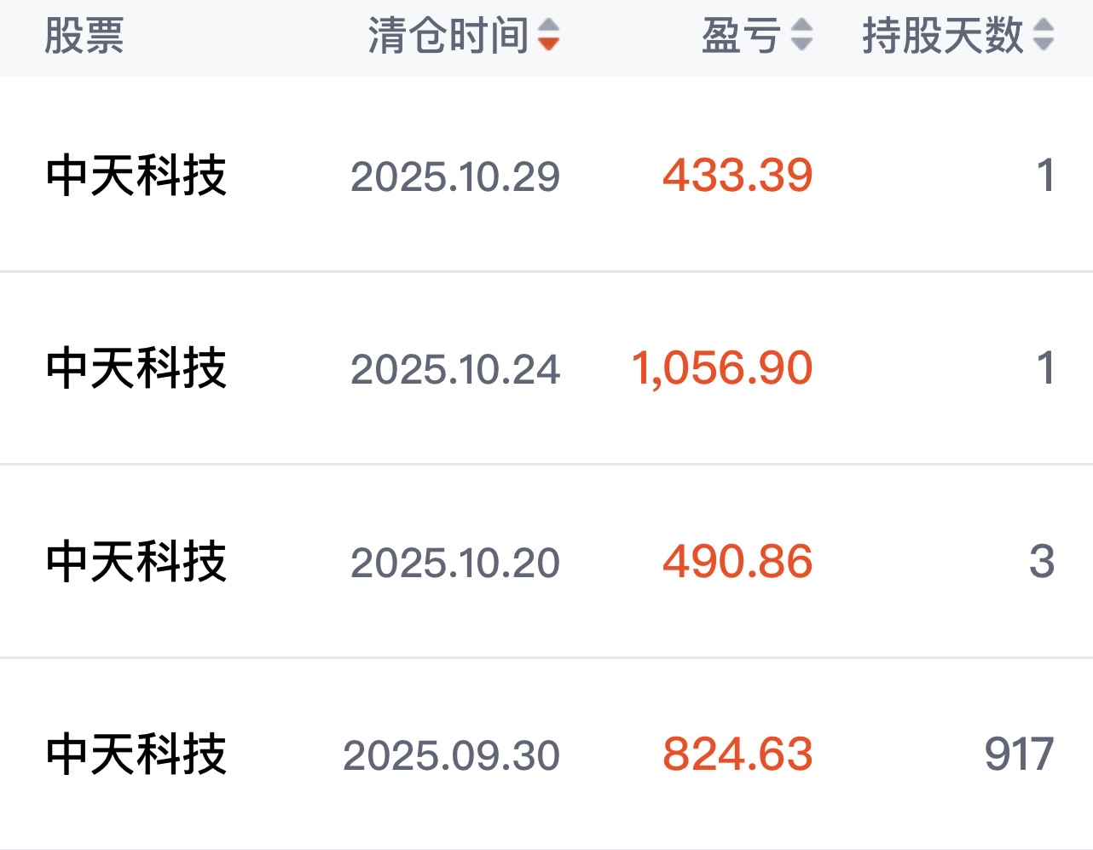Tap the 盈亏 header text
This screenshot has height=850, width=1093.
[741, 37]
